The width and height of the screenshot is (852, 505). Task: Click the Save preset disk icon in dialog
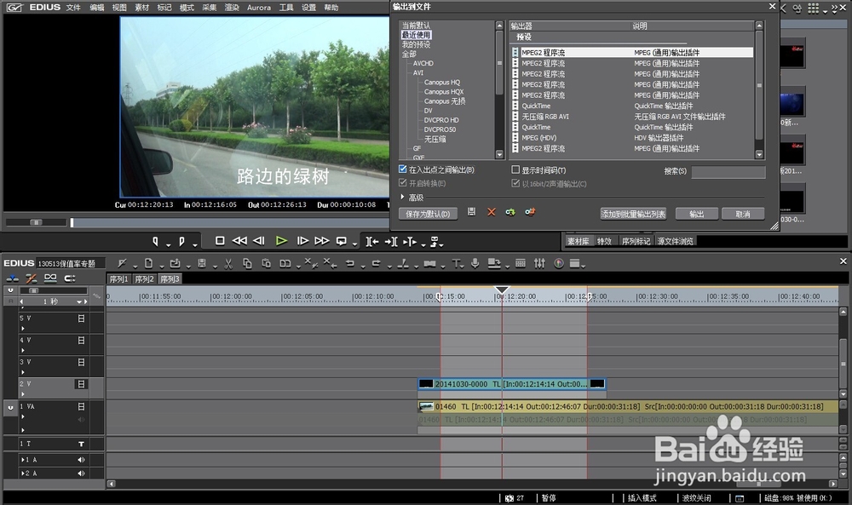pyautogui.click(x=472, y=212)
